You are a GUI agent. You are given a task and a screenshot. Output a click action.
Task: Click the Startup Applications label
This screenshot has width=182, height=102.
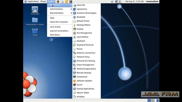coord(85,89)
